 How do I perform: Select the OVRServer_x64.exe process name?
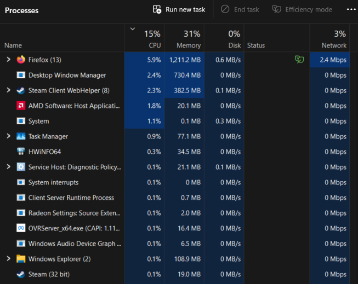coord(74,228)
